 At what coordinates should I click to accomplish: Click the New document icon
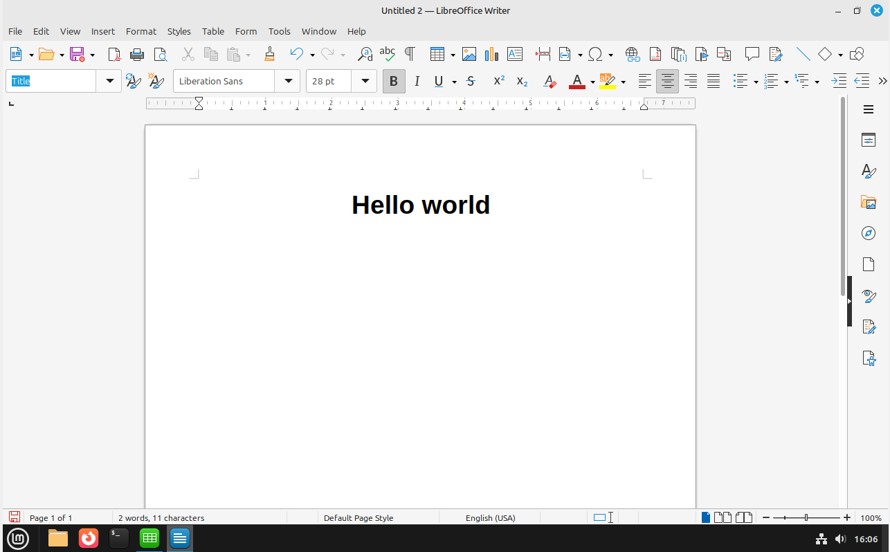click(16, 54)
